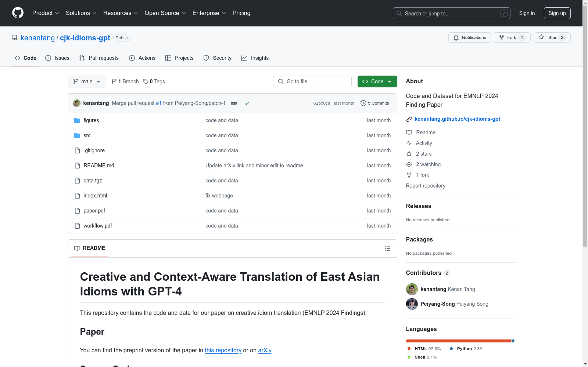This screenshot has height=367, width=588.
Task: Expand the Open Source menu
Action: [165, 13]
